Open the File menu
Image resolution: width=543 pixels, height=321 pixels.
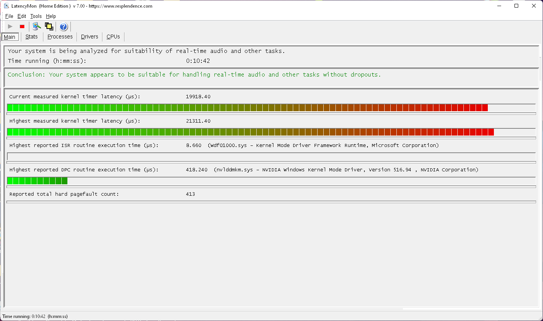pos(9,16)
